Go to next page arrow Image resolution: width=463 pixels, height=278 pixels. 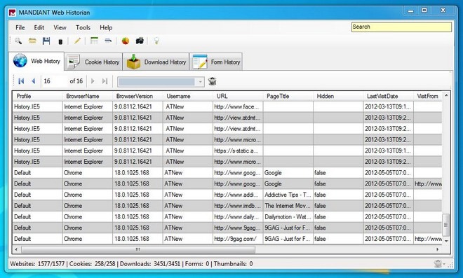pyautogui.click(x=93, y=81)
